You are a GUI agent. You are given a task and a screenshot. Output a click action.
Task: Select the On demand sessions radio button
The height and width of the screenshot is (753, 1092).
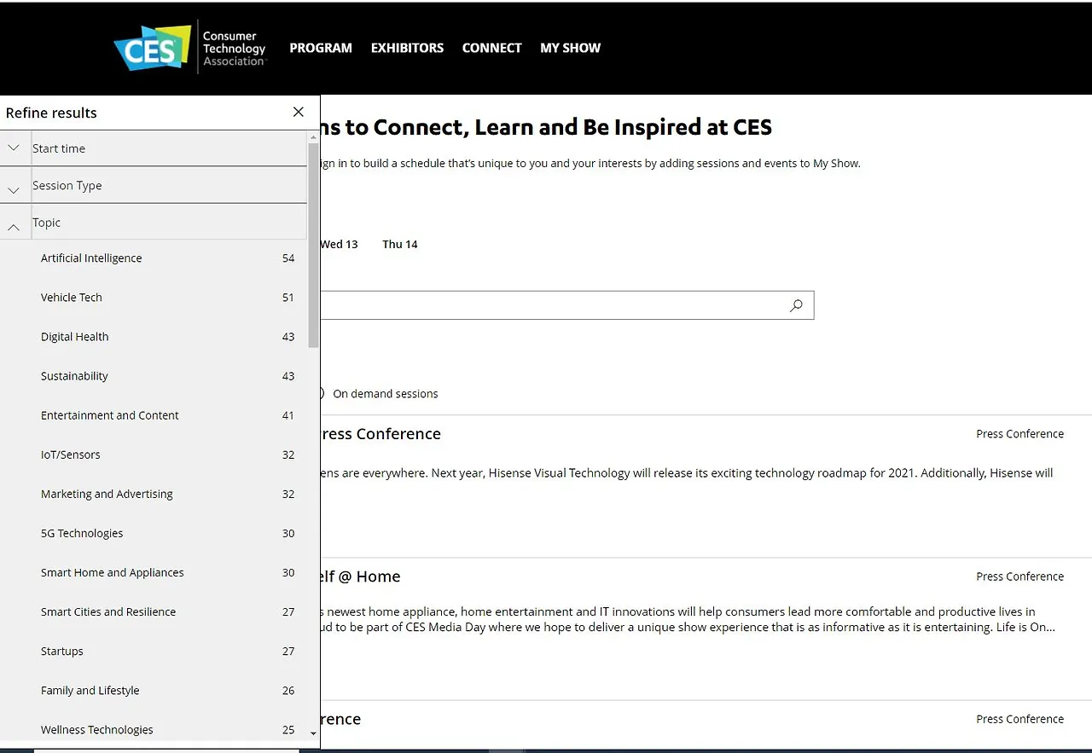tap(321, 393)
